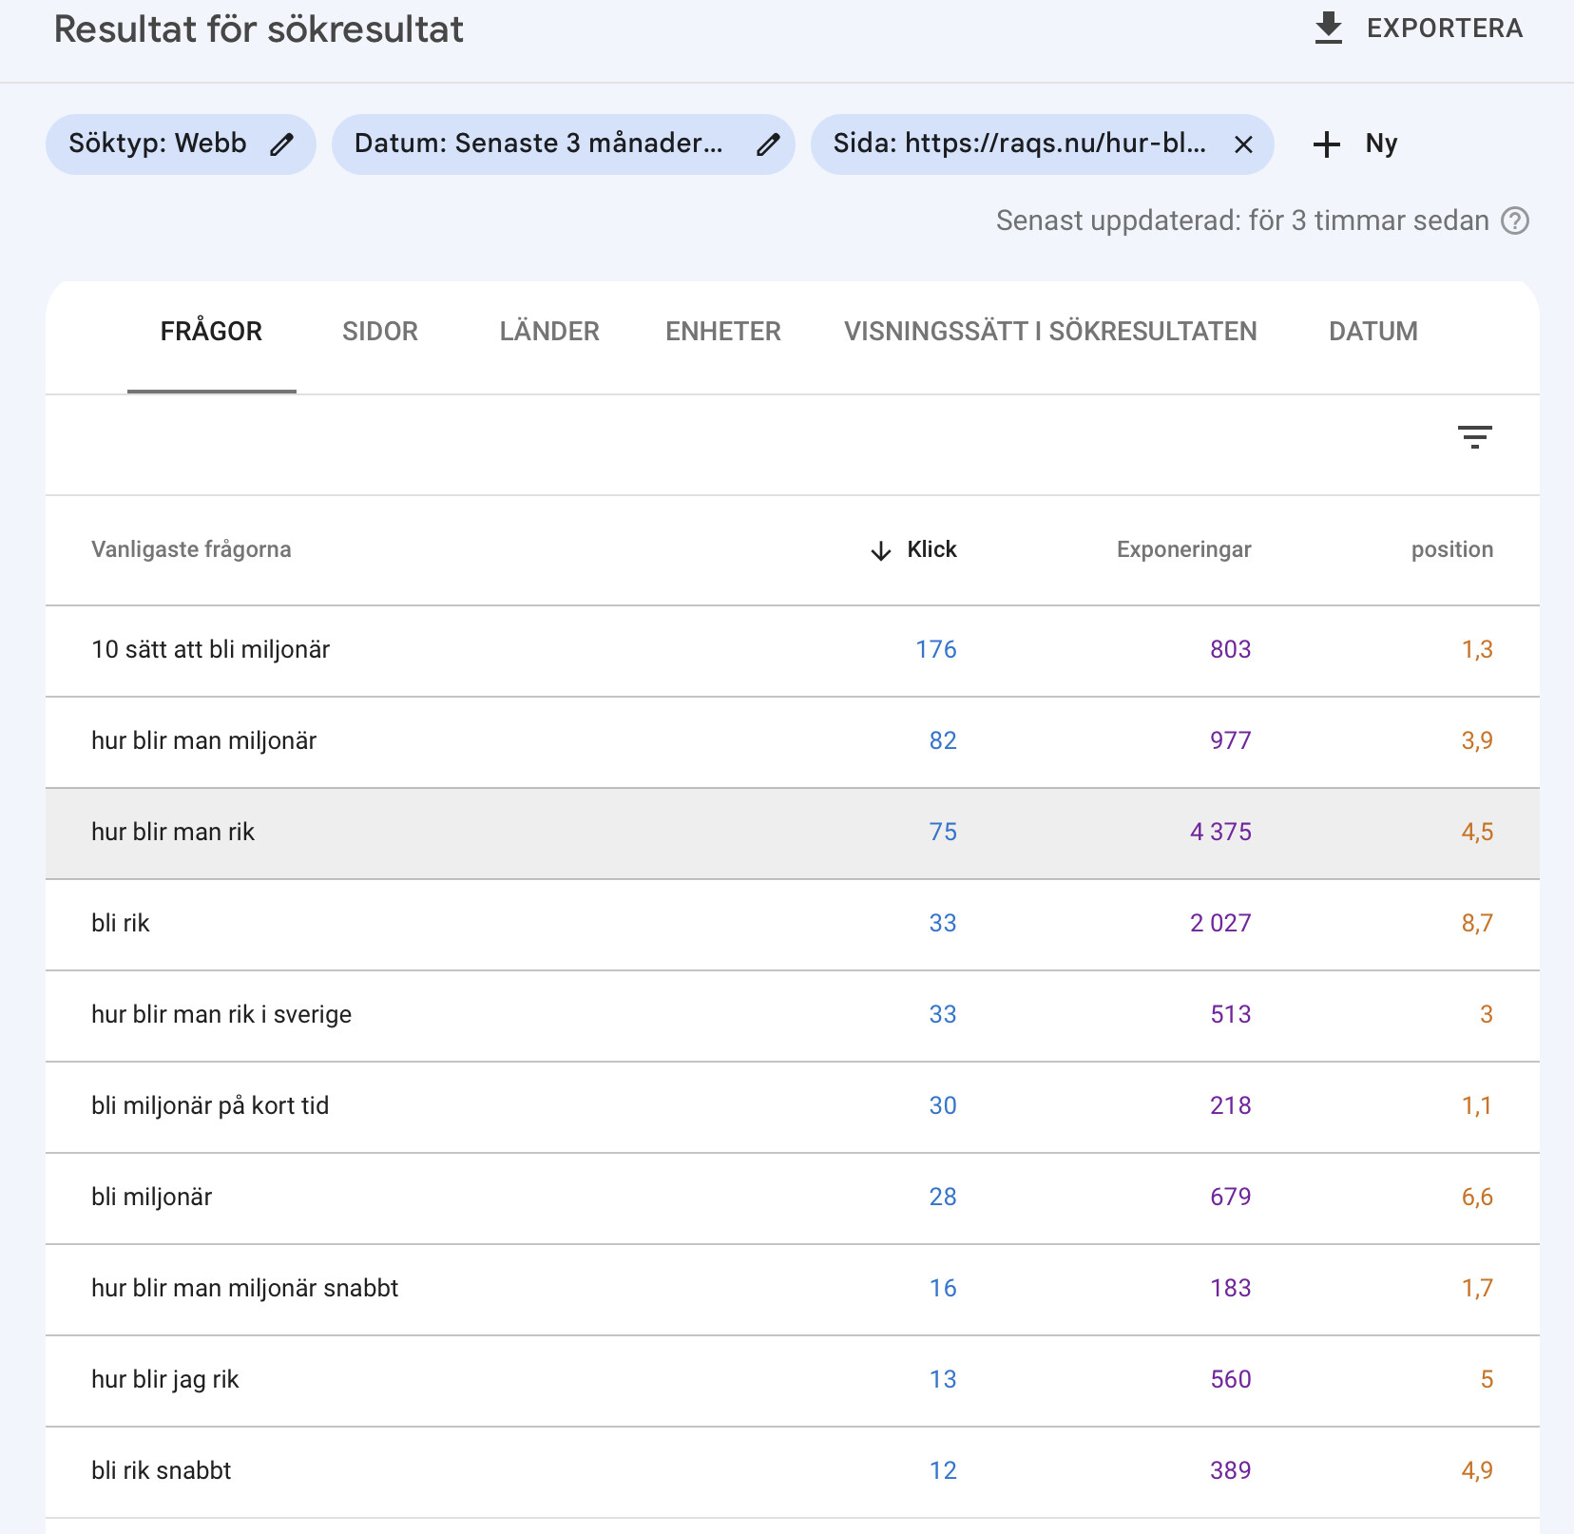Sort by Klick column arrow
Viewport: 1574px width, 1534px height.
pyautogui.click(x=881, y=550)
